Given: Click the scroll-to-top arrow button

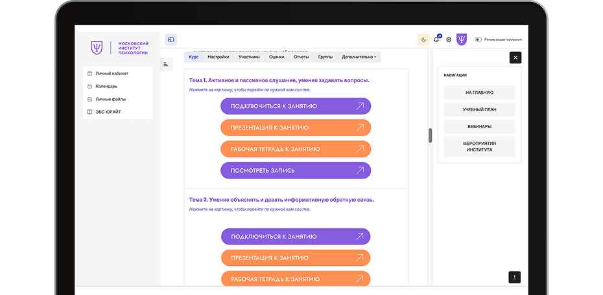Looking at the screenshot, I should pos(515,277).
